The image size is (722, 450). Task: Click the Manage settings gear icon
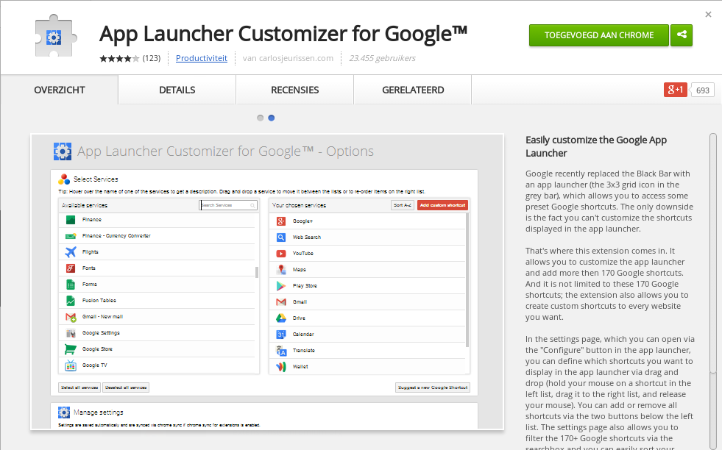[64, 413]
